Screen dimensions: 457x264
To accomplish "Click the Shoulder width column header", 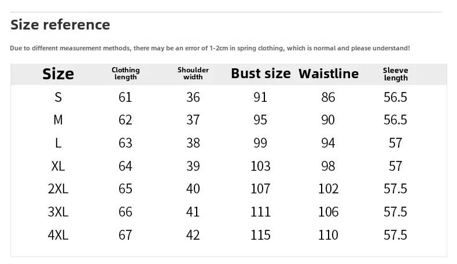I will pyautogui.click(x=193, y=74).
